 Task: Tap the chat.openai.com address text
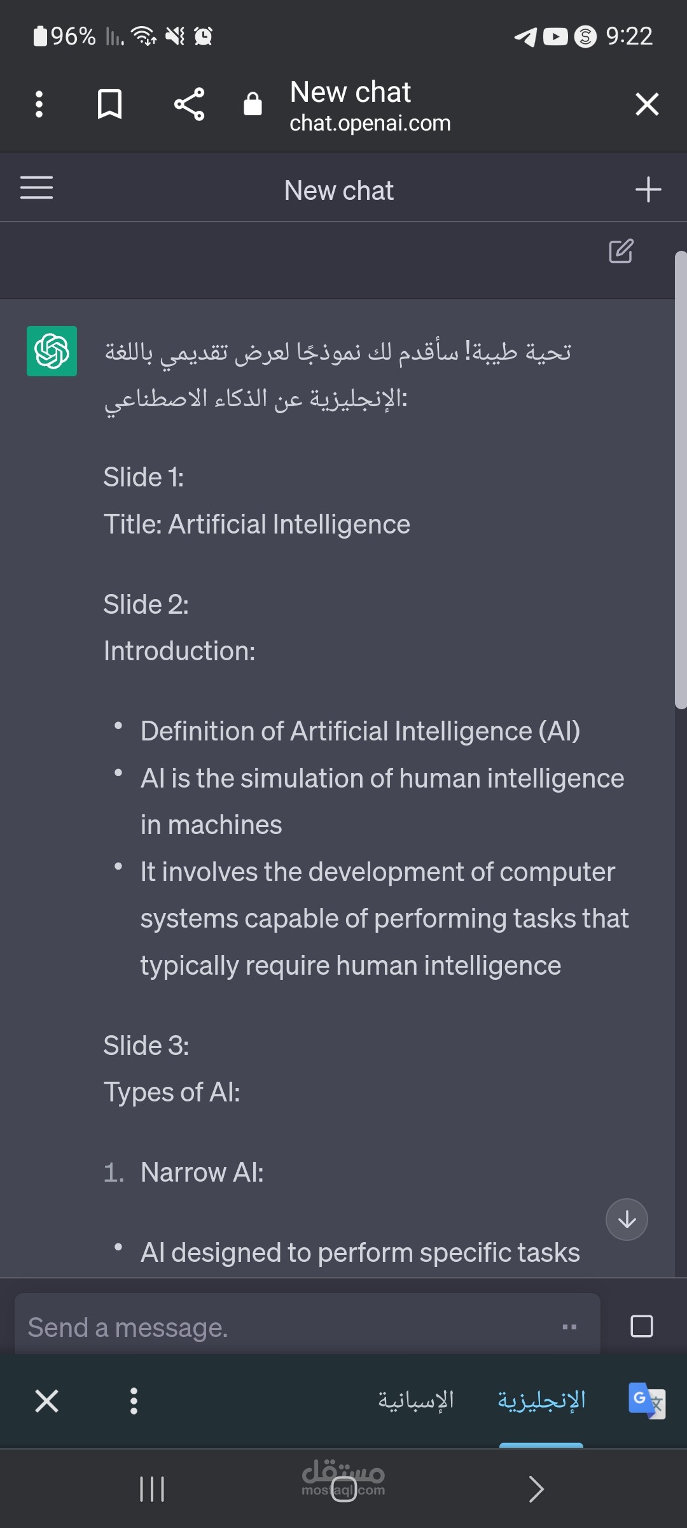[x=370, y=123]
